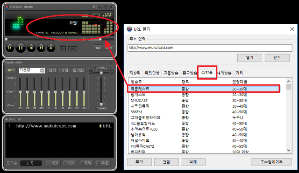Viewport: 299px width, 173px height.
Task: Switch to the CJ방송 tab
Action: tap(207, 73)
